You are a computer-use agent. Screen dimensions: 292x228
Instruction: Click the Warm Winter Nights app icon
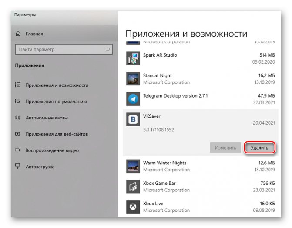tap(133, 166)
